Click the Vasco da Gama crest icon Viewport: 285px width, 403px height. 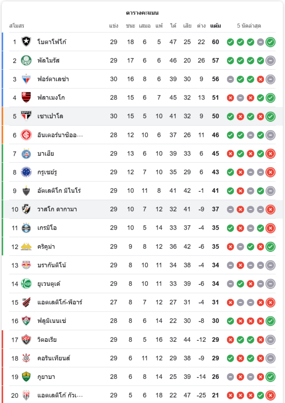pyautogui.click(x=26, y=209)
